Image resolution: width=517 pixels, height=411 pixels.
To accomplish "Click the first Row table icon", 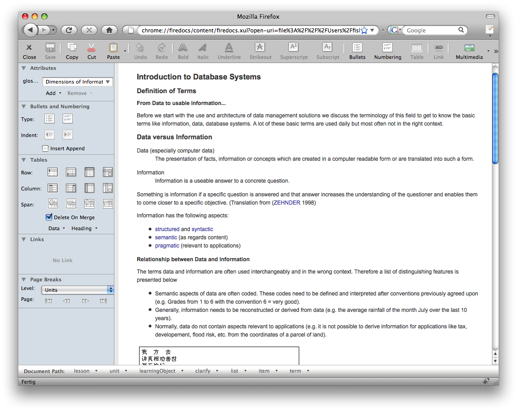I will pos(53,172).
